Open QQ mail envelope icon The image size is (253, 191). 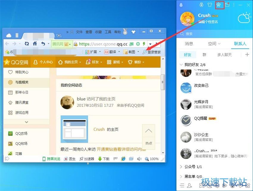tap(227, 5)
